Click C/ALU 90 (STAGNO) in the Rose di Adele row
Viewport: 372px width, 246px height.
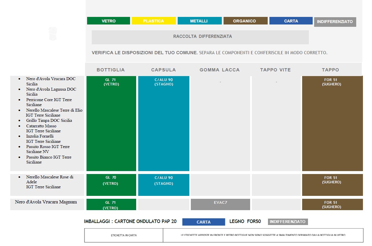click(164, 185)
